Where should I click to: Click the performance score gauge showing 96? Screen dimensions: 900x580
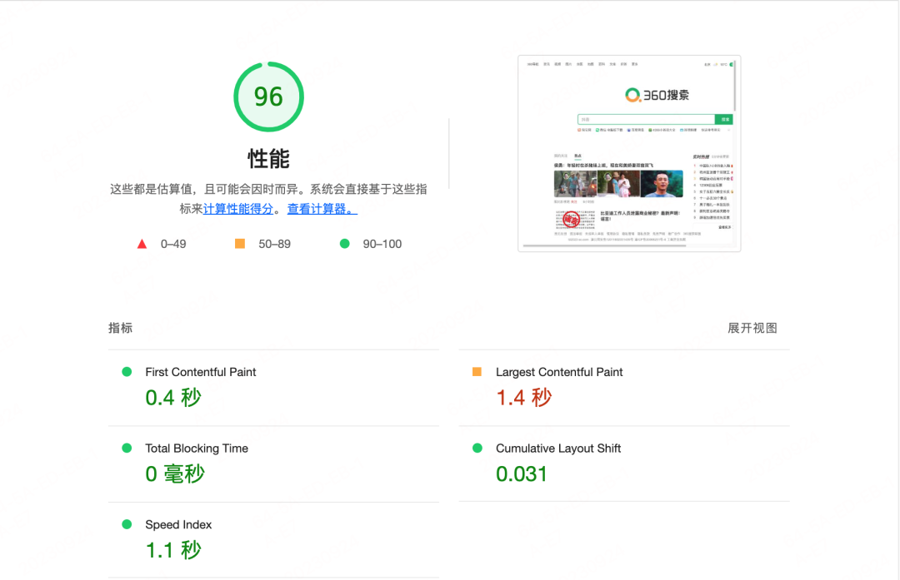pyautogui.click(x=268, y=97)
